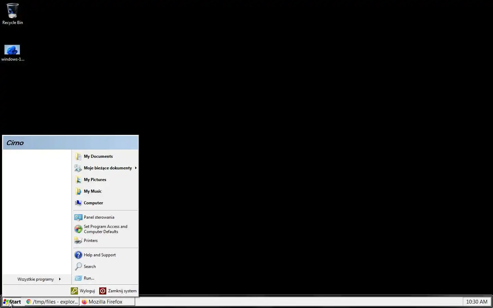Click the Zamknij system power icon
The image size is (493, 308).
click(103, 291)
